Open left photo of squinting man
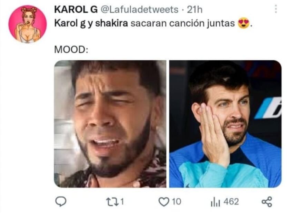The width and height of the screenshot is (290, 213). coord(110,124)
